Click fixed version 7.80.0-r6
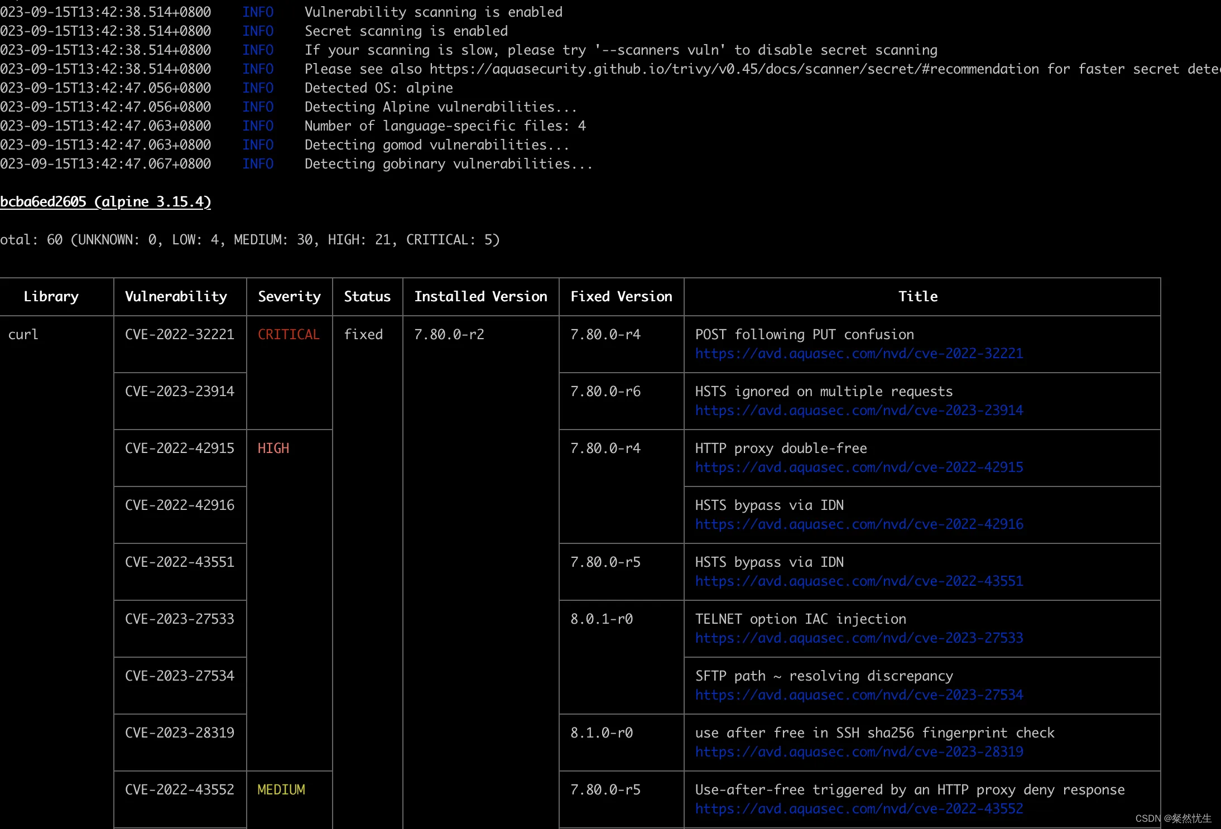The width and height of the screenshot is (1221, 829). 605,392
